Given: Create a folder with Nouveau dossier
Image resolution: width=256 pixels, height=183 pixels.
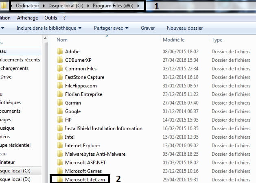Looking at the screenshot, I should [x=185, y=28].
